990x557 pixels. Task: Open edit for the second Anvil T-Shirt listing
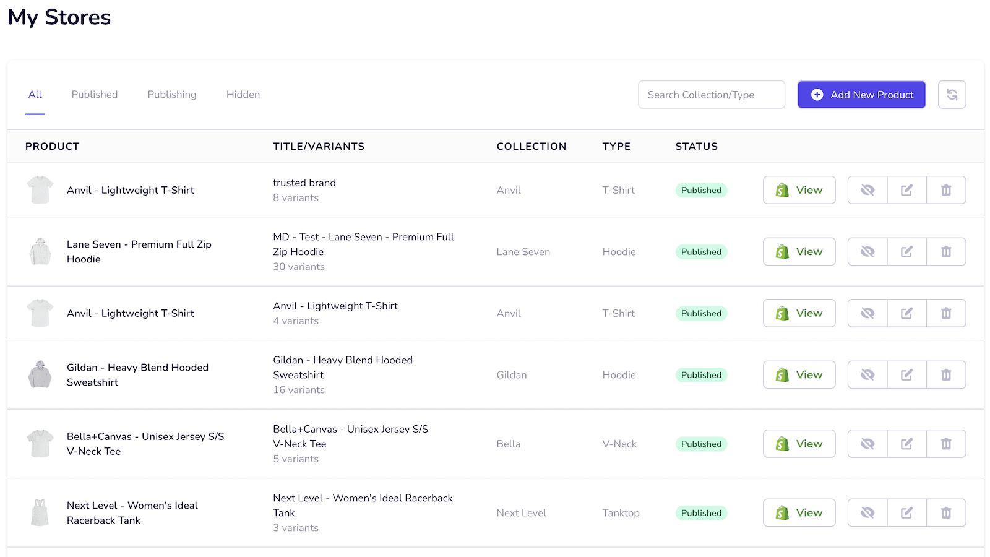906,313
